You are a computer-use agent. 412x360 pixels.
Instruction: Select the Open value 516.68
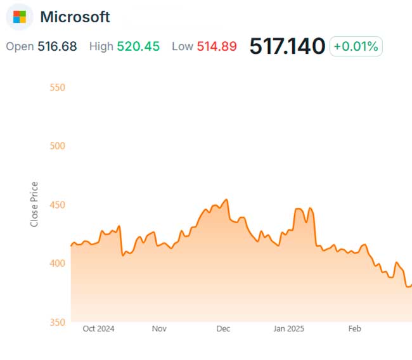(x=57, y=46)
